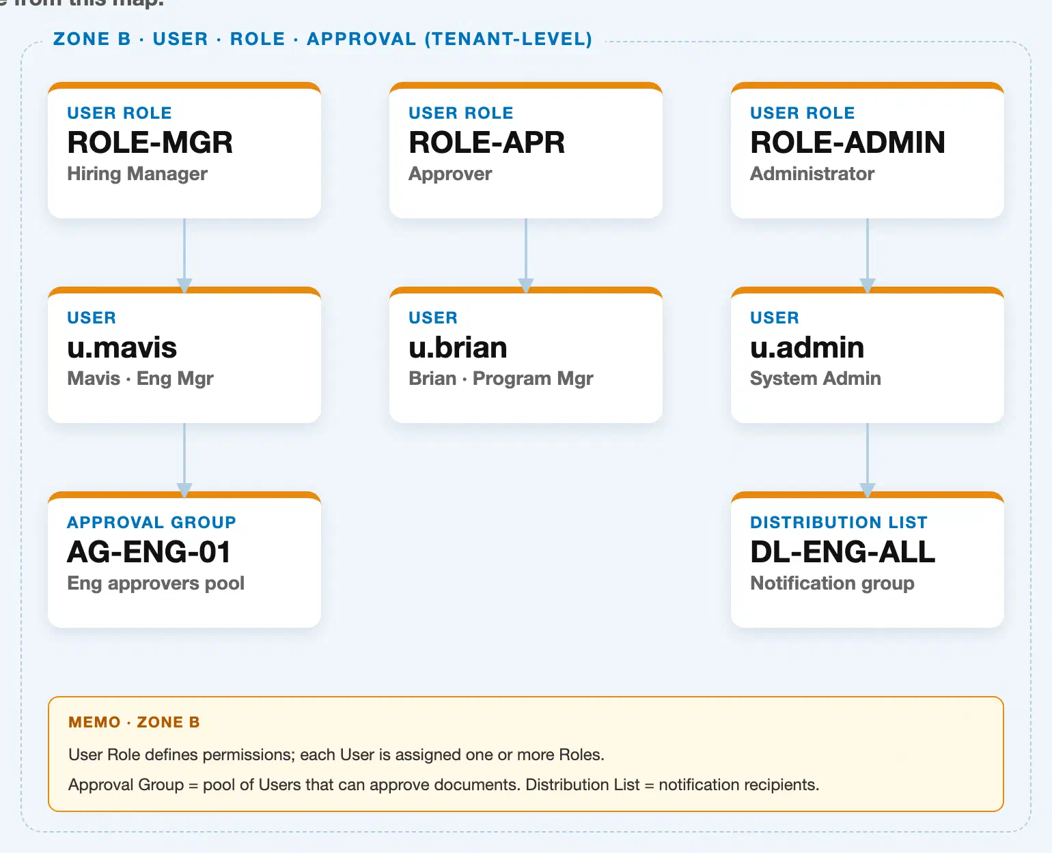Click the 'Approver' subtitle text
Image resolution: width=1052 pixels, height=853 pixels.
tap(450, 174)
